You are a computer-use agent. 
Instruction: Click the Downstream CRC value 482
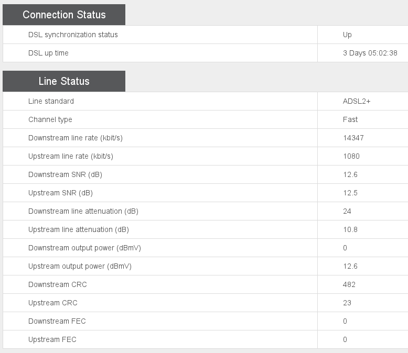click(x=349, y=284)
